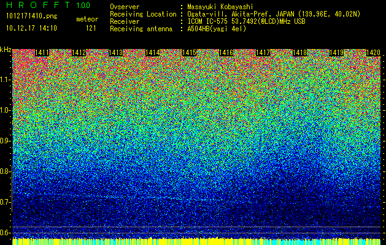Image resolution: width=386 pixels, height=245 pixels.
Task: Click the date stamp 10.12.17 14:10
Action: coord(31,28)
